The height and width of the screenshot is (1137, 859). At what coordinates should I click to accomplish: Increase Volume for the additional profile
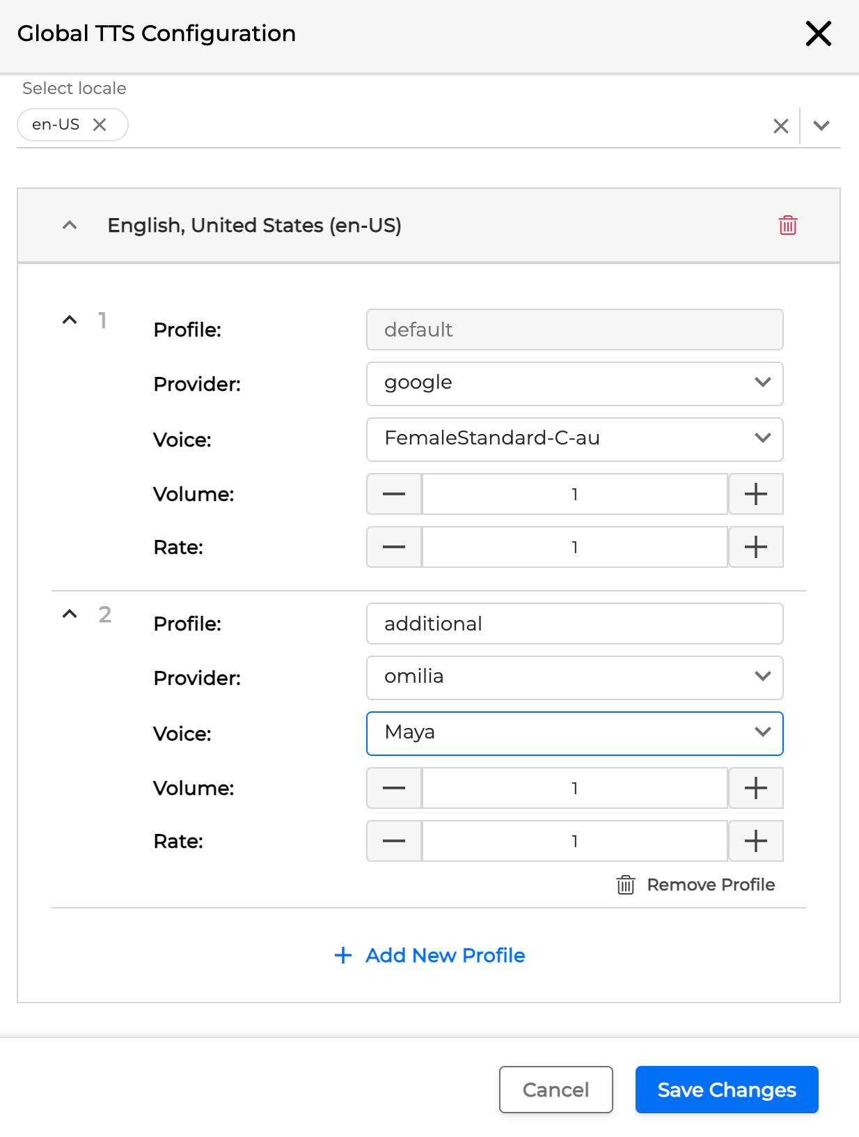point(755,789)
